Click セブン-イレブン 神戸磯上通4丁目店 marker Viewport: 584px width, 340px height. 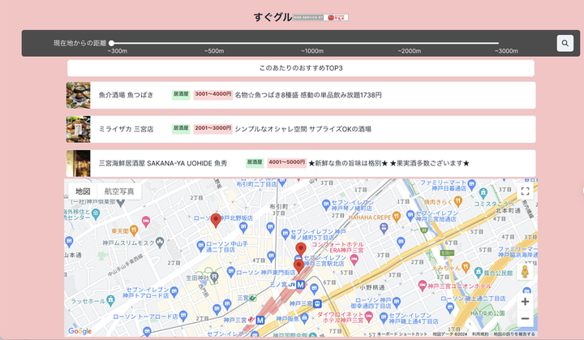tap(384, 318)
